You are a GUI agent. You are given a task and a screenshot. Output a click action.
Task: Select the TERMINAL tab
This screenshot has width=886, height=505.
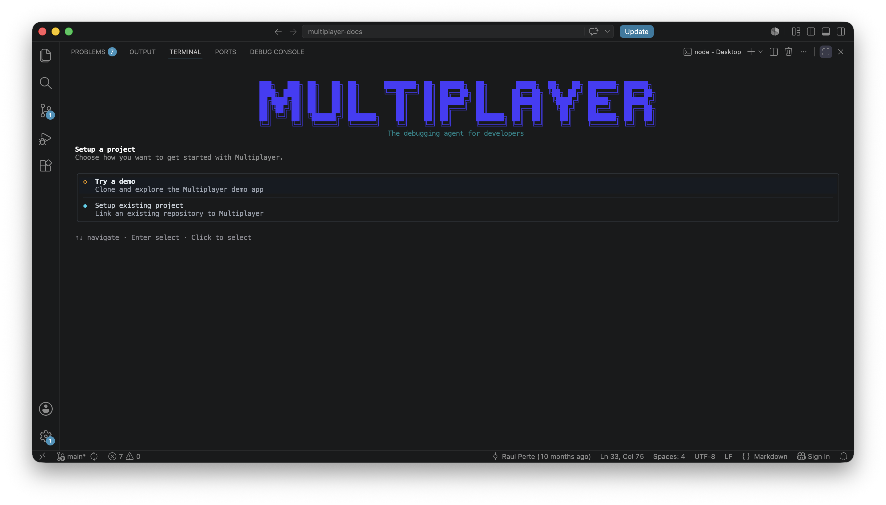coord(185,52)
